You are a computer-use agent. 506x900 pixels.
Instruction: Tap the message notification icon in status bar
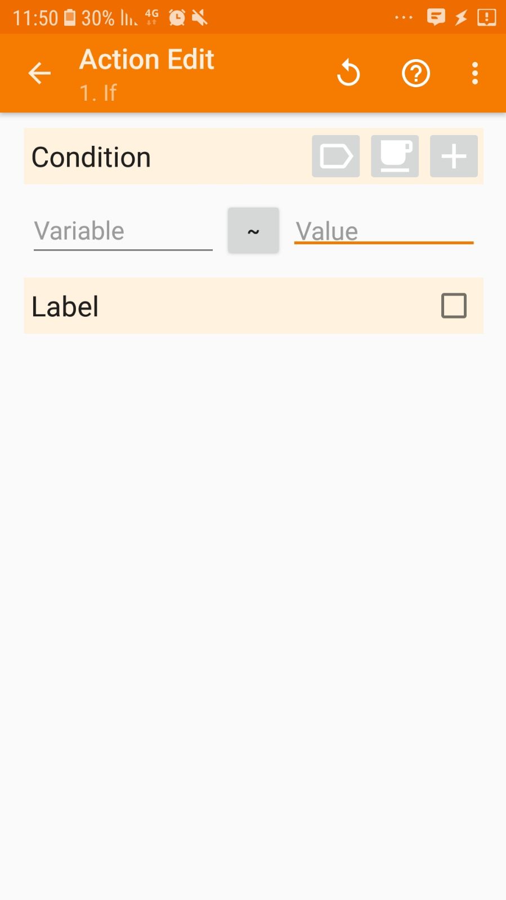(436, 17)
